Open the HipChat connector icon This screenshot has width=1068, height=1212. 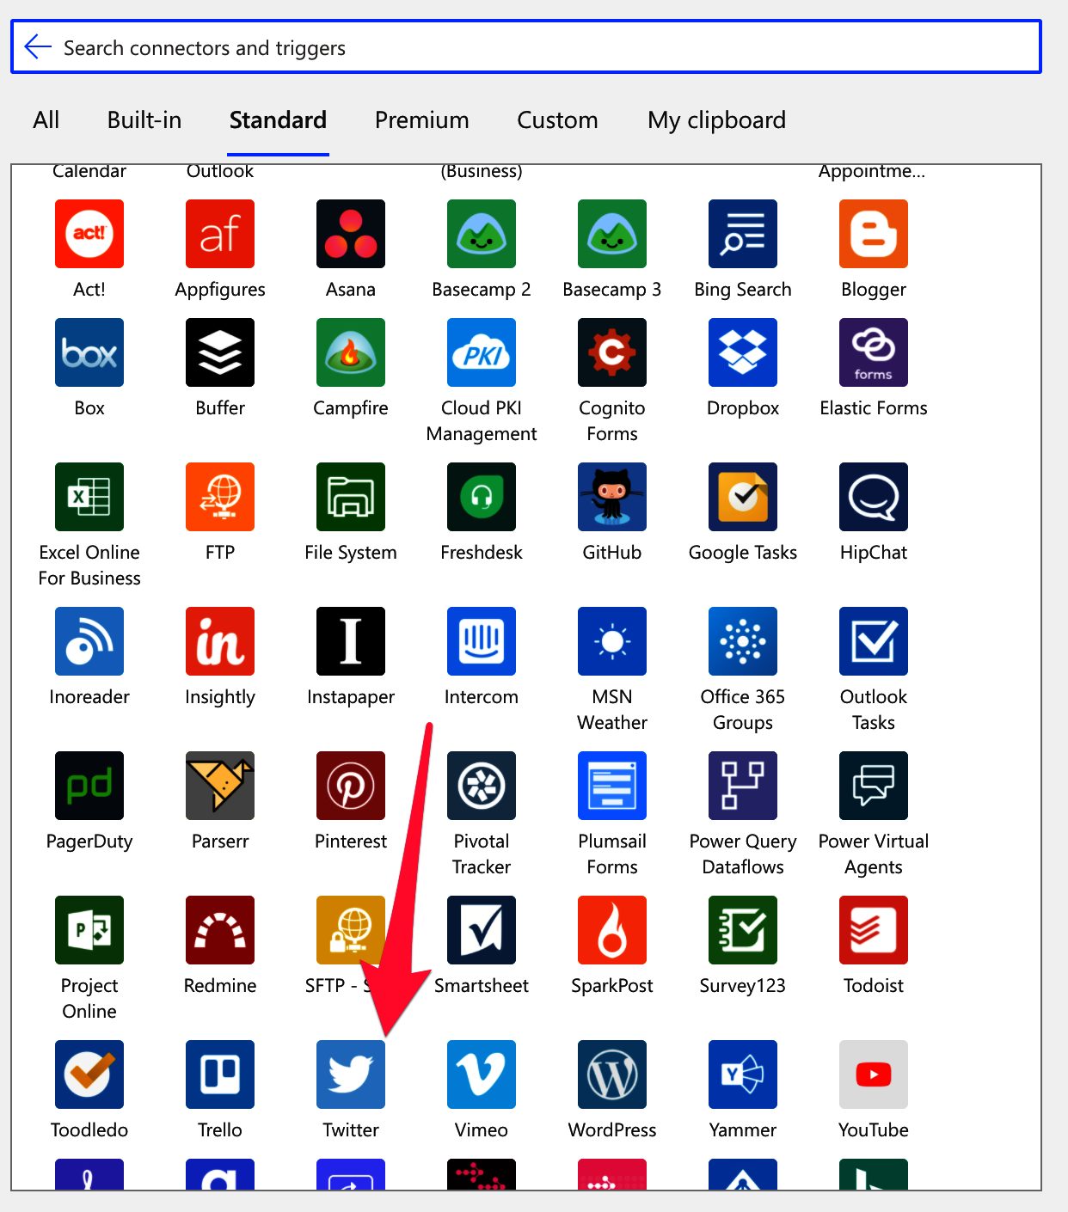(x=874, y=497)
